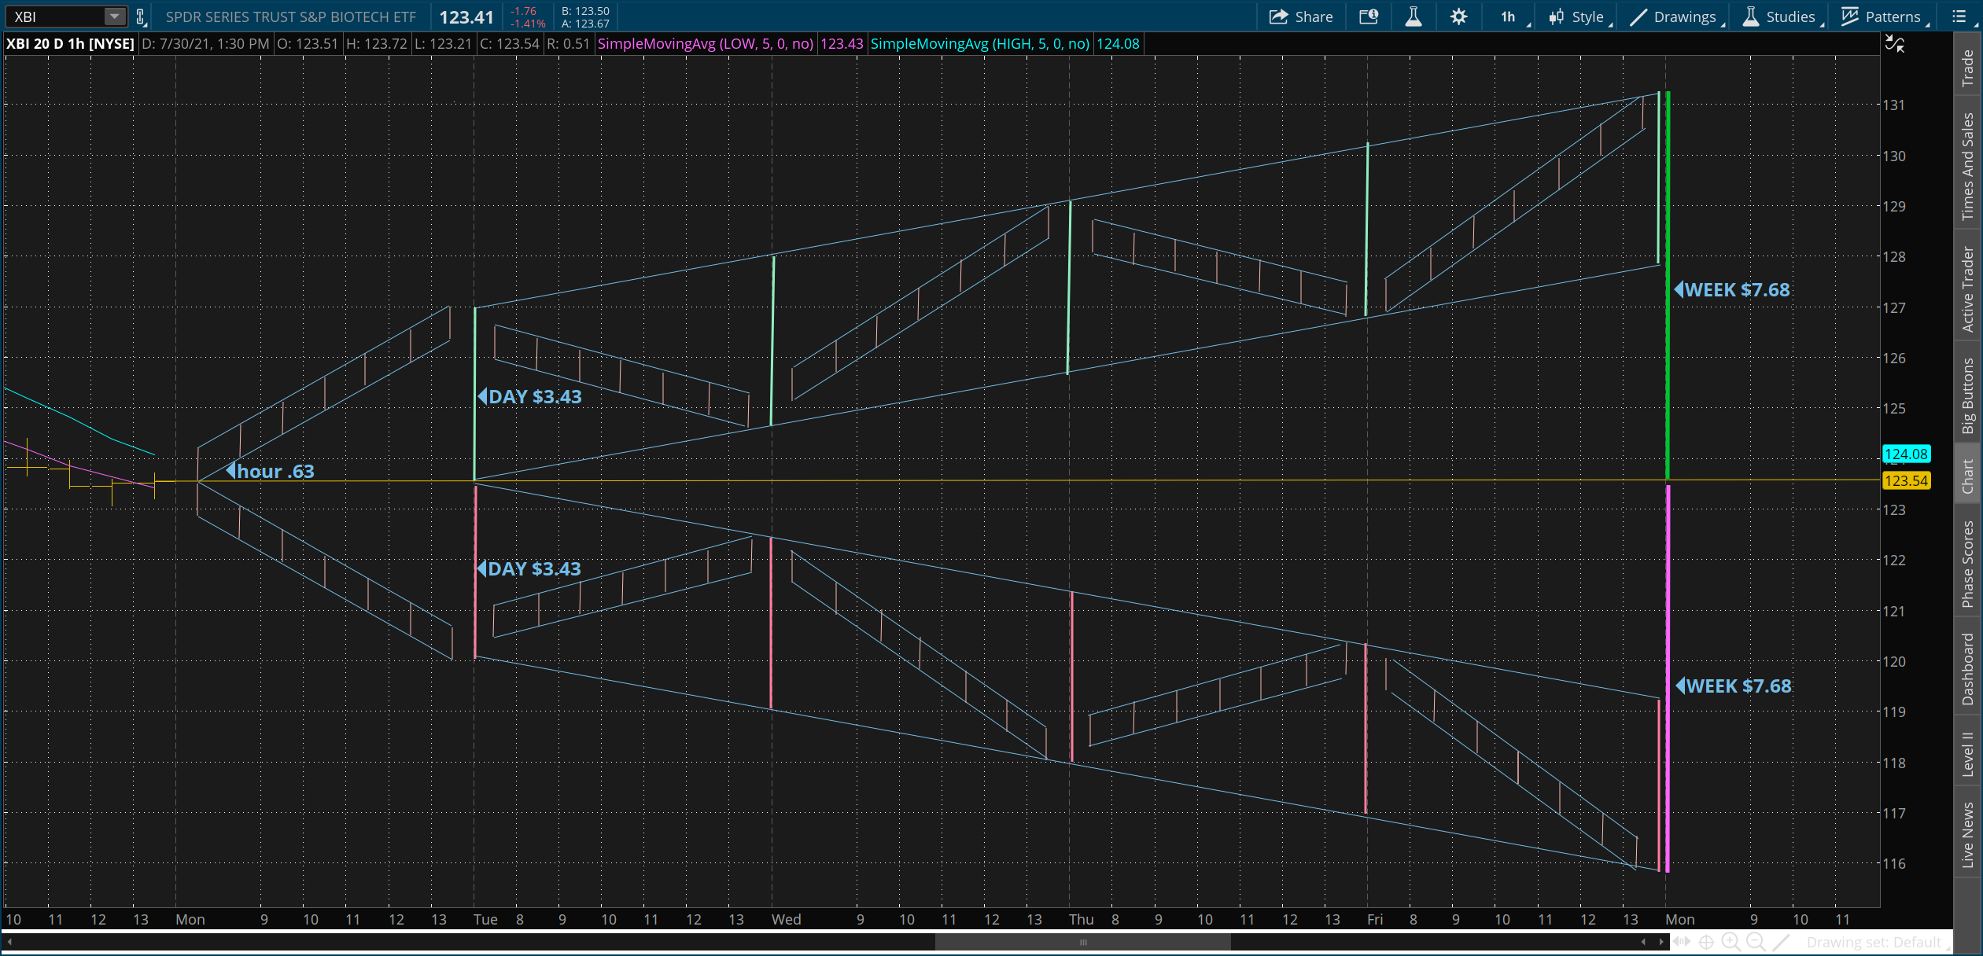Toggle the collapse chart arrows icon
The height and width of the screenshot is (956, 1983).
pos(1895,44)
